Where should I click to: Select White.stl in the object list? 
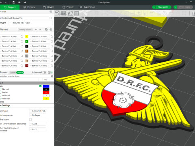pyautogui.click(x=6, y=95)
